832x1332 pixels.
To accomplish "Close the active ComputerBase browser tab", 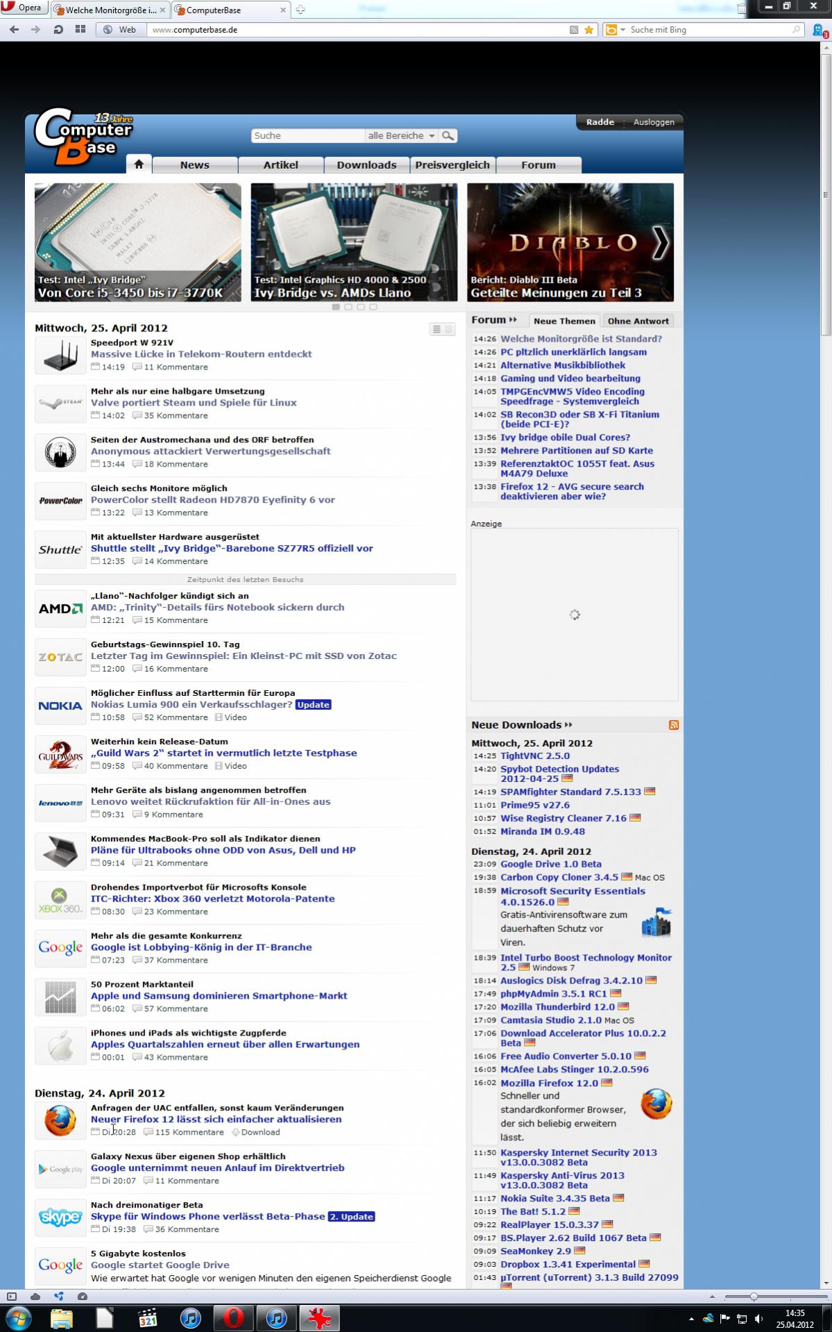I will (x=283, y=10).
